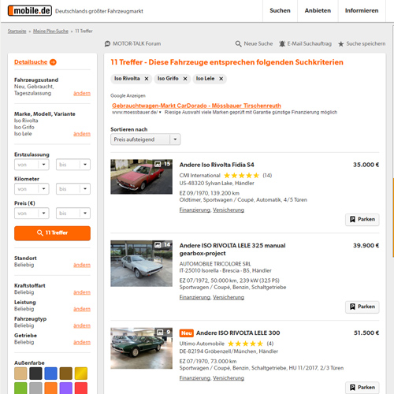Screen dimensions: 394x394
Task: Open the Erstzulassung von dropdown
Action: (32, 165)
